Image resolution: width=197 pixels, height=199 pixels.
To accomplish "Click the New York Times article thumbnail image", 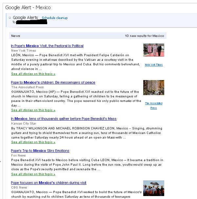I will pyautogui.click(x=153, y=50).
